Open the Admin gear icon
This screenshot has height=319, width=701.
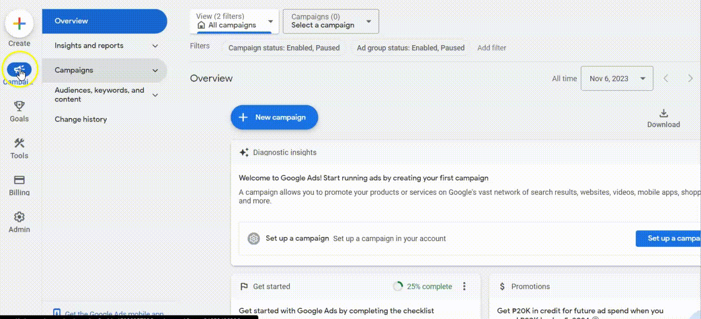(x=19, y=217)
